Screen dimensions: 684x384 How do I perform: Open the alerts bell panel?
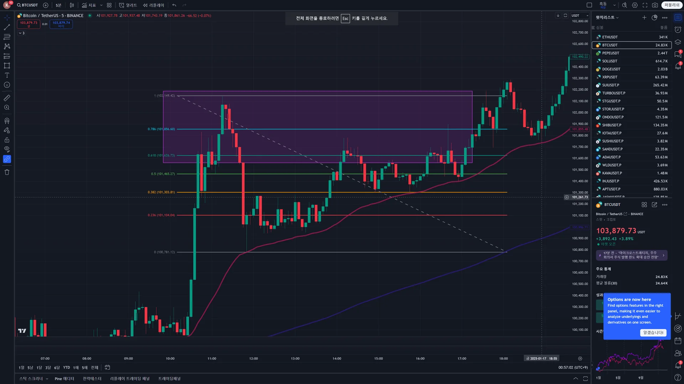678,66
